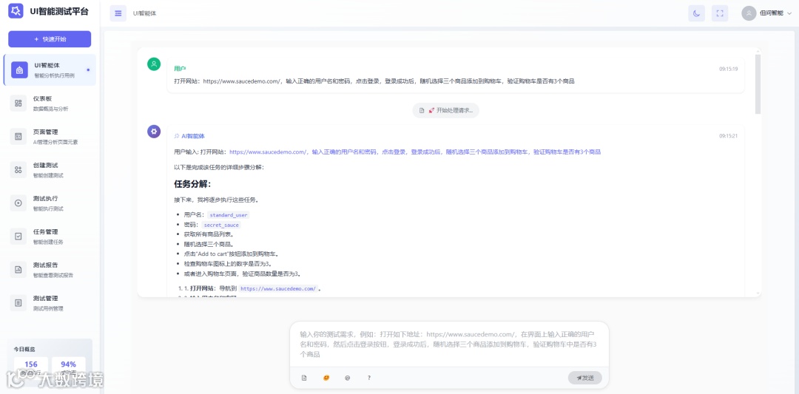Open the UI智能体 sidebar item
Screen dimensions: 799x394
pyautogui.click(x=50, y=70)
